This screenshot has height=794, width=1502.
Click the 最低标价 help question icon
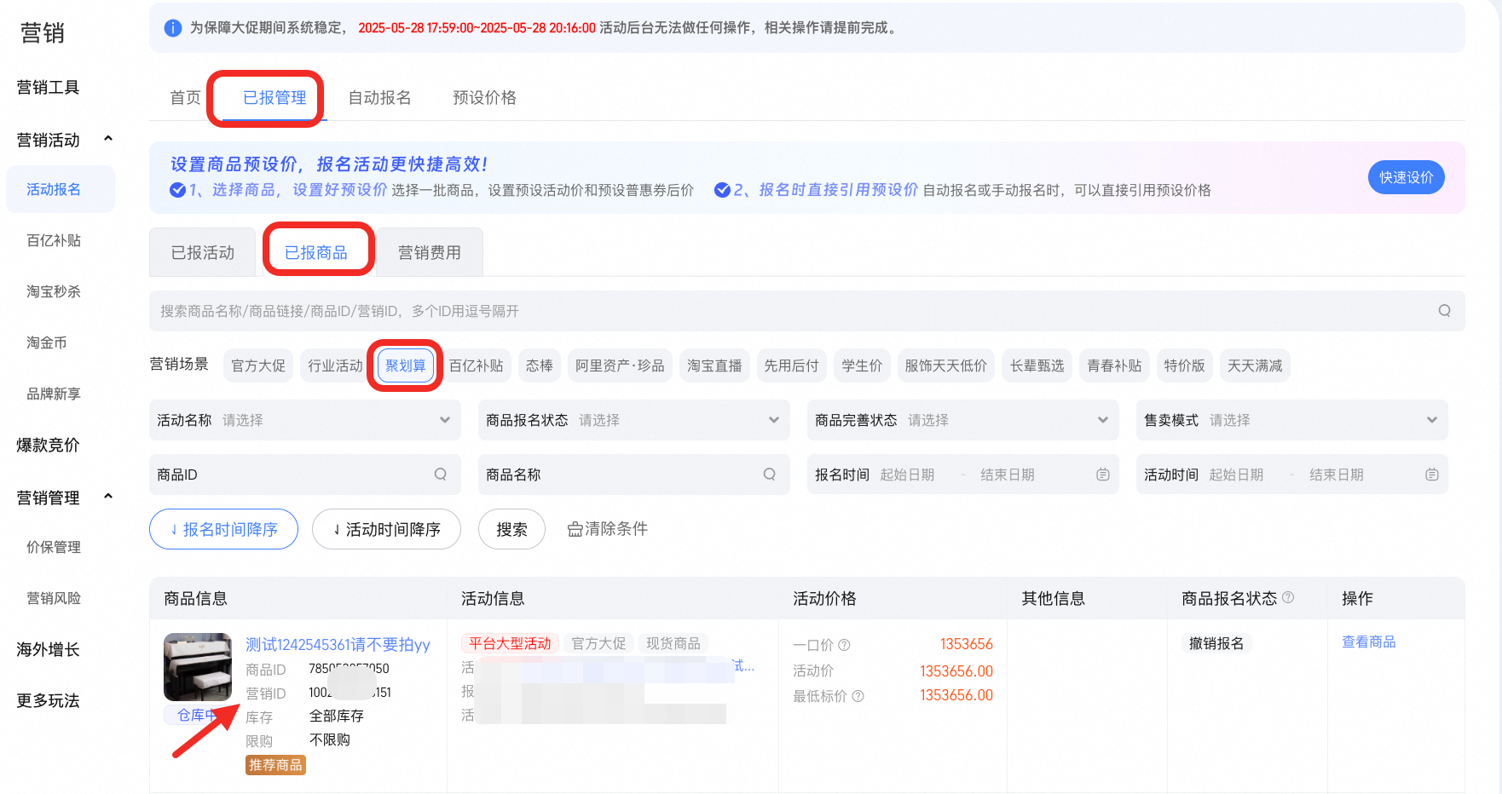pyautogui.click(x=858, y=696)
